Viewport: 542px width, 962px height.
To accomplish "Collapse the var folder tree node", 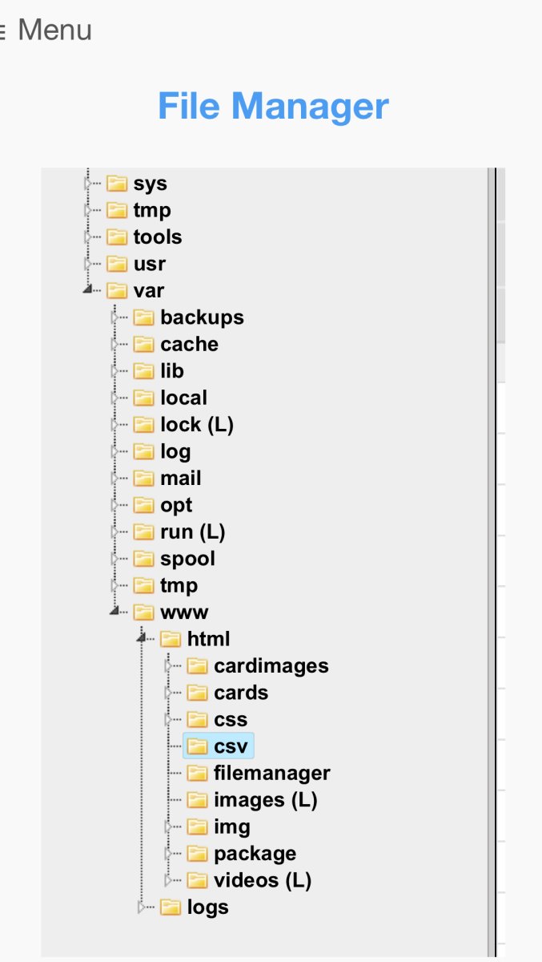I will click(88, 290).
